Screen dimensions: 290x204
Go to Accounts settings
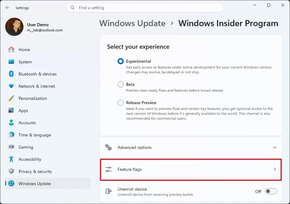(48, 123)
